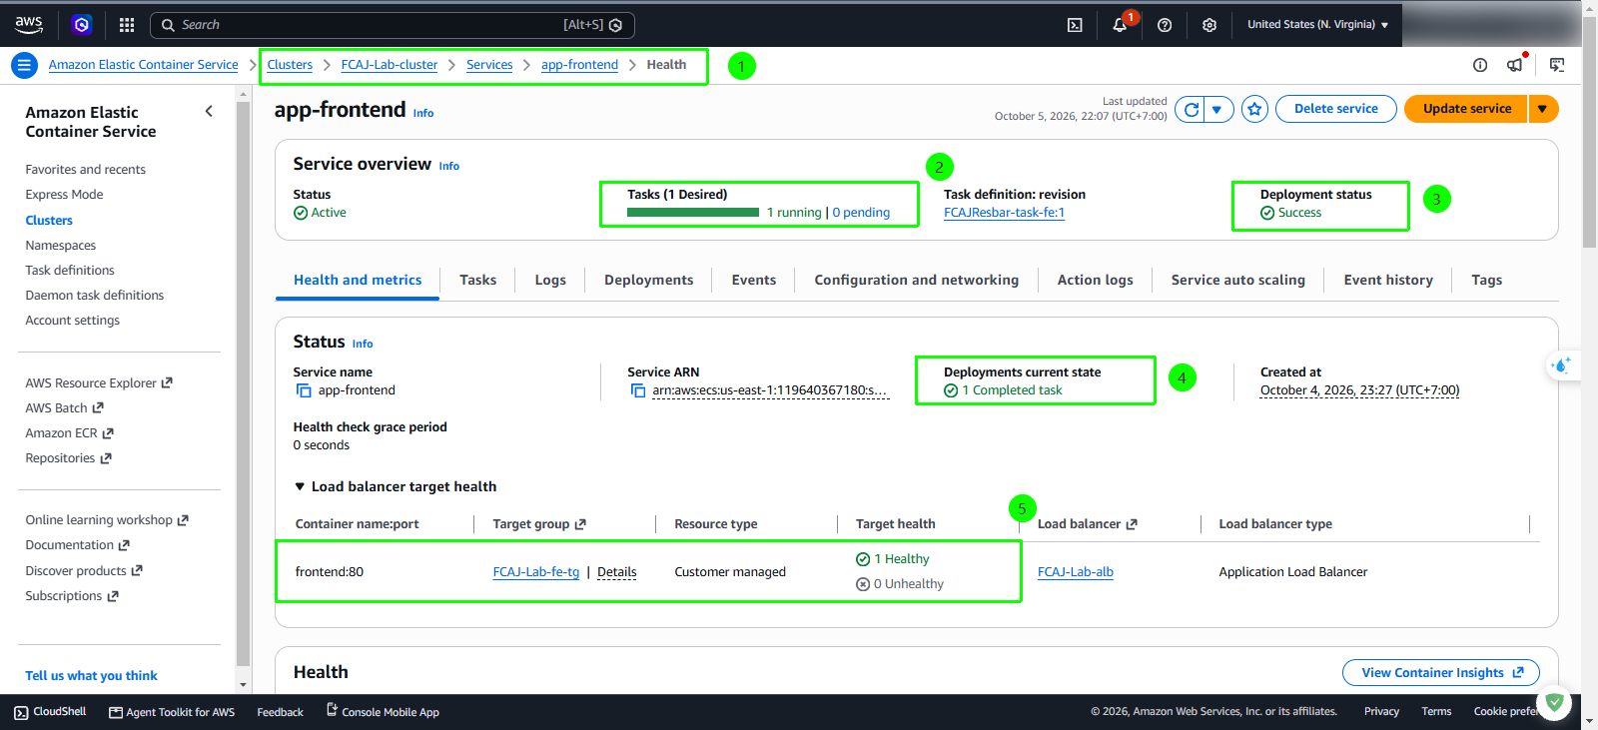Collapse Load balancer target health section
The height and width of the screenshot is (730, 1598).
click(x=300, y=486)
